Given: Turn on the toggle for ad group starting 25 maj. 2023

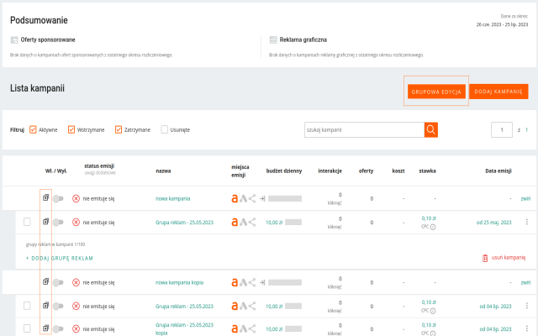Looking at the screenshot, I should 58,222.
